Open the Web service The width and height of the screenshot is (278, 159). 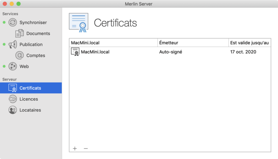tap(24, 67)
